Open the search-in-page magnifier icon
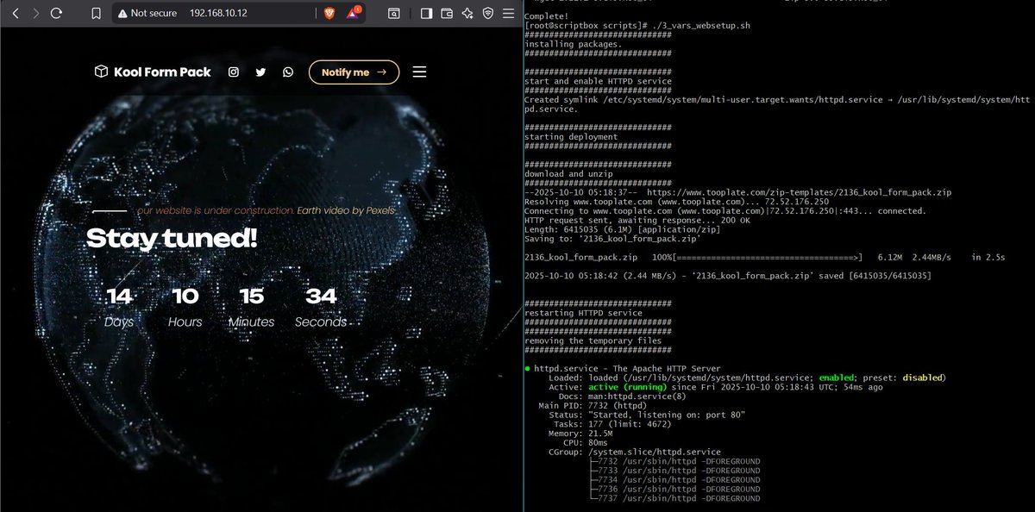 [x=394, y=13]
